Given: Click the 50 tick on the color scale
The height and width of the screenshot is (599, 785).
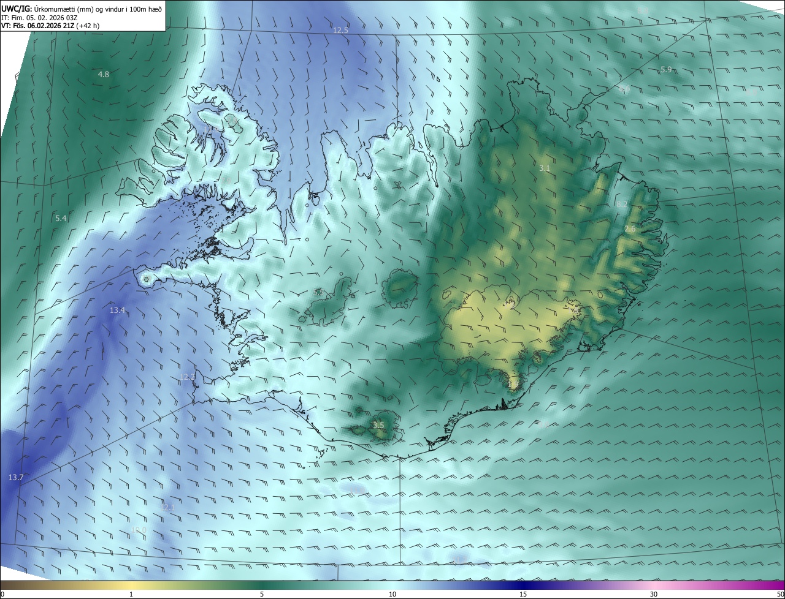Looking at the screenshot, I should 780,594.
